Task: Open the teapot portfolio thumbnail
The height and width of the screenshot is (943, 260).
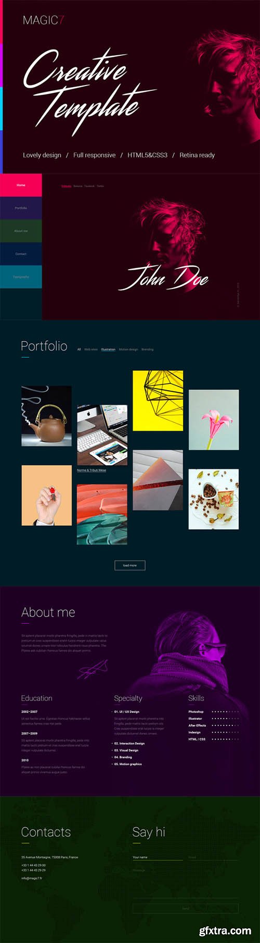Action: [x=46, y=416]
